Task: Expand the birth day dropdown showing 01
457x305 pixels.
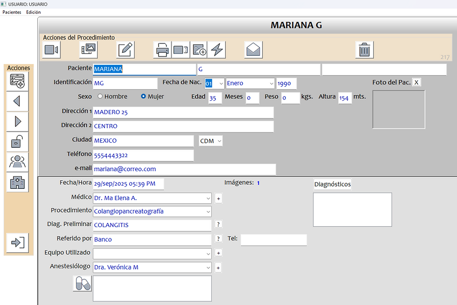Action: coord(221,83)
